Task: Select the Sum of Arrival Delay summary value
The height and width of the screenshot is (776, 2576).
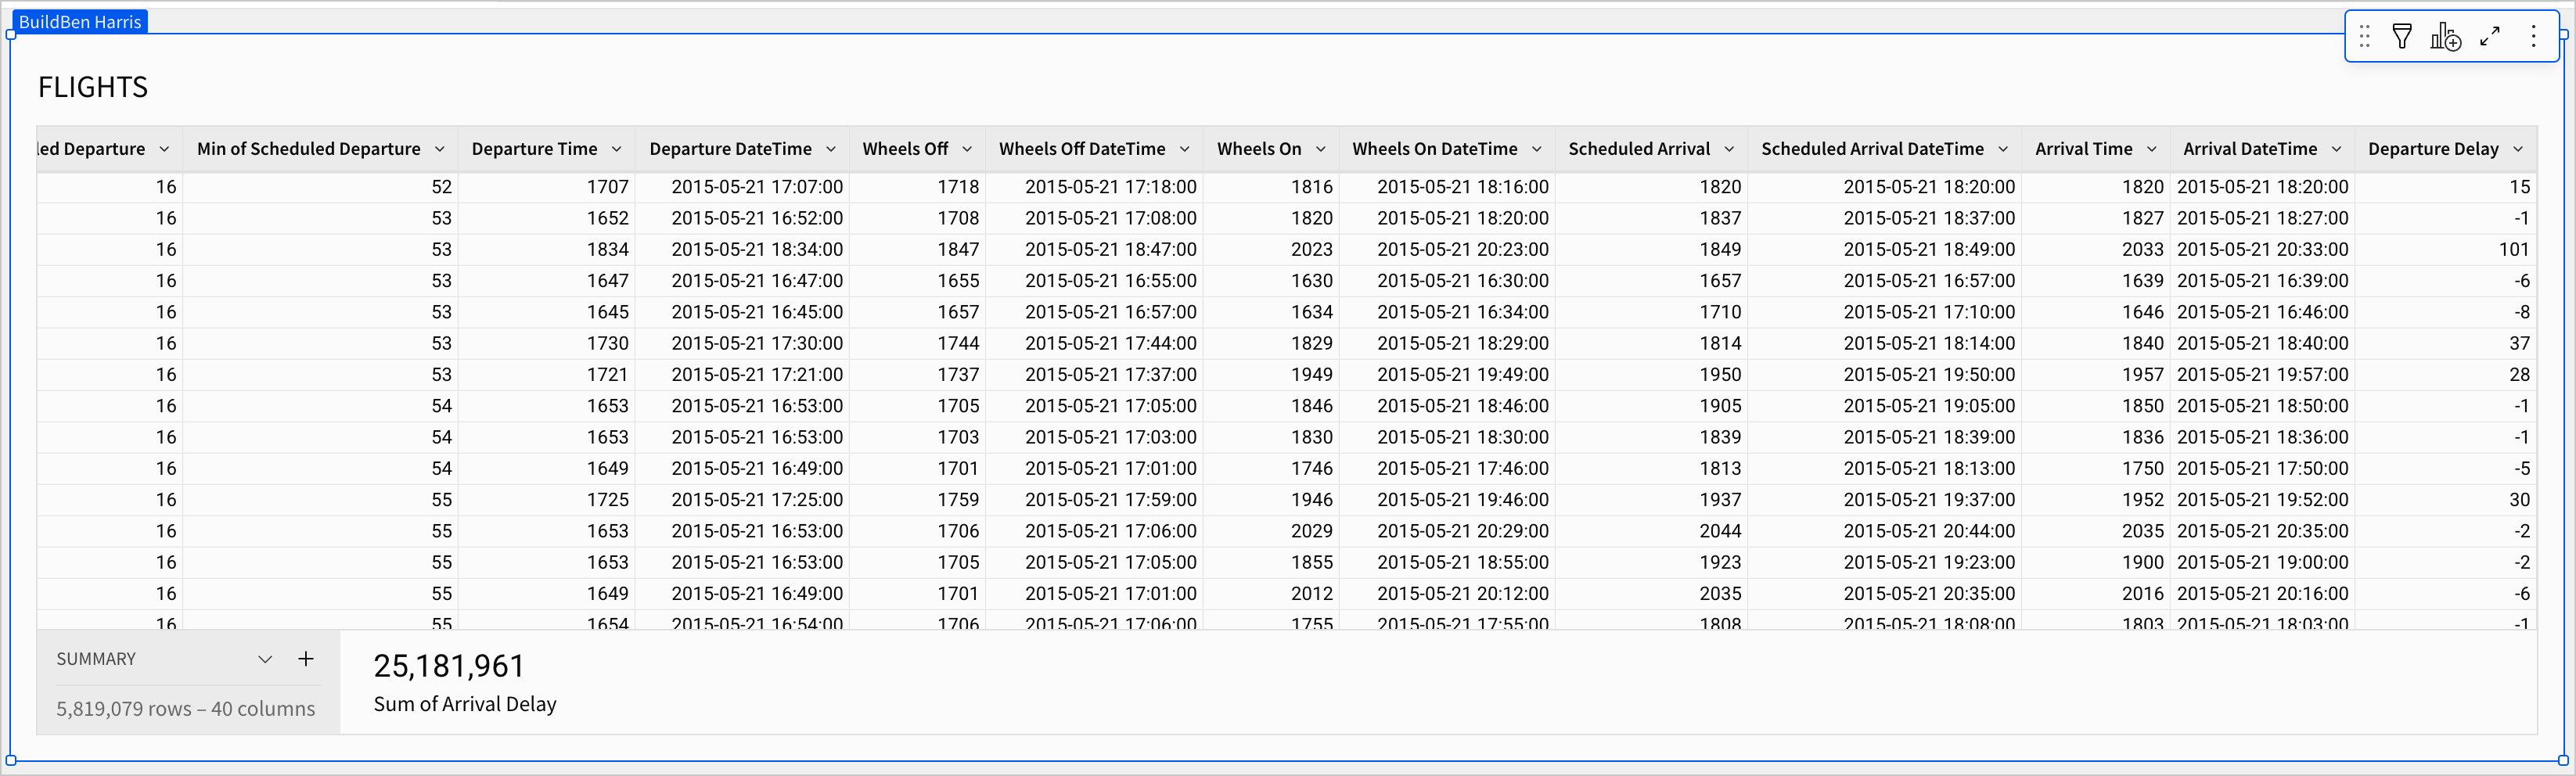Action: click(449, 666)
